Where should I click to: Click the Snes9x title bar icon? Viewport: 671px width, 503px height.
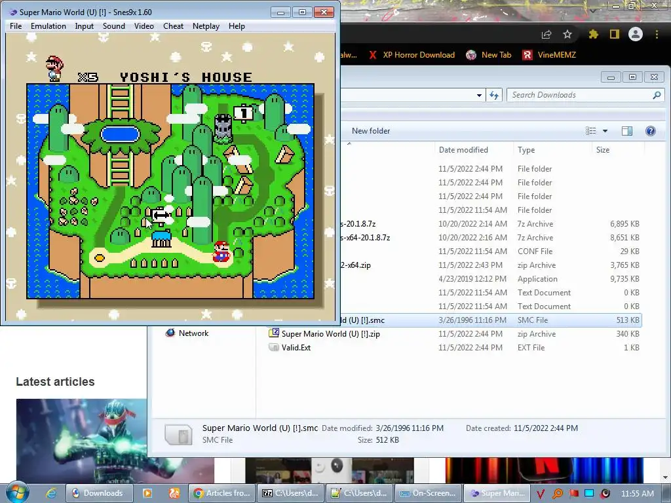pos(13,12)
